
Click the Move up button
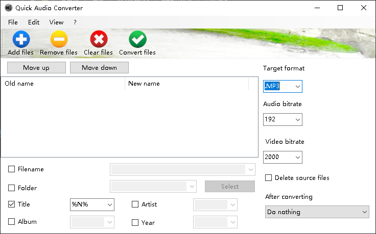[36, 68]
